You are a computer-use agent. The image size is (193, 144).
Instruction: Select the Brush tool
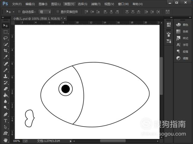click(x=5, y=70)
